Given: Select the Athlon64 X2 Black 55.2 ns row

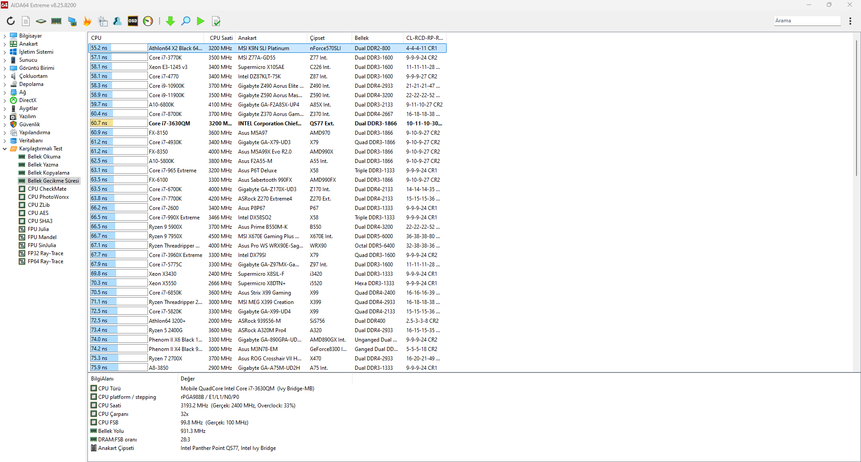Looking at the screenshot, I should click(x=267, y=48).
